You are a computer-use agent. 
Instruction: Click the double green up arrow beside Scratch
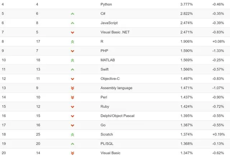[x=73, y=135]
